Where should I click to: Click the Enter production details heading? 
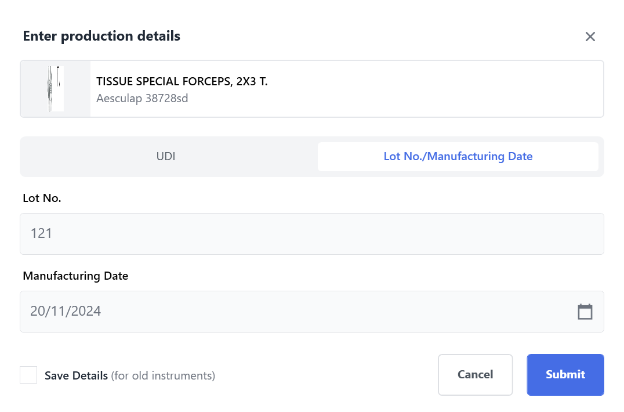(101, 36)
